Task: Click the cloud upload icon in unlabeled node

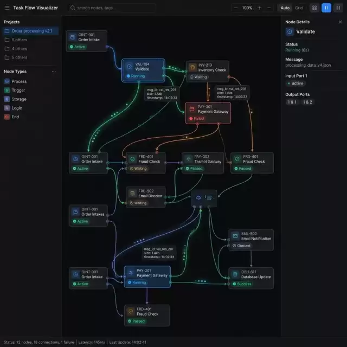Action: (198, 197)
